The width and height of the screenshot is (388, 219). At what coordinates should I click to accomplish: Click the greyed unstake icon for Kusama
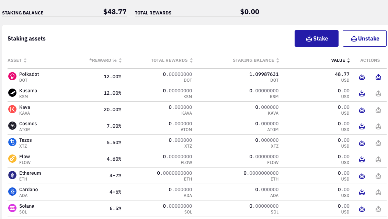pyautogui.click(x=378, y=93)
